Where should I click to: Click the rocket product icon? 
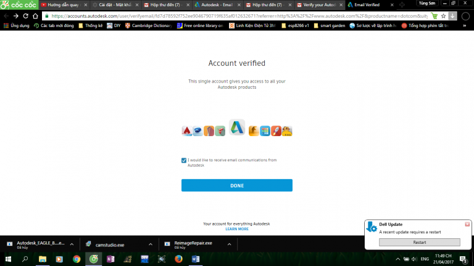coord(276,131)
